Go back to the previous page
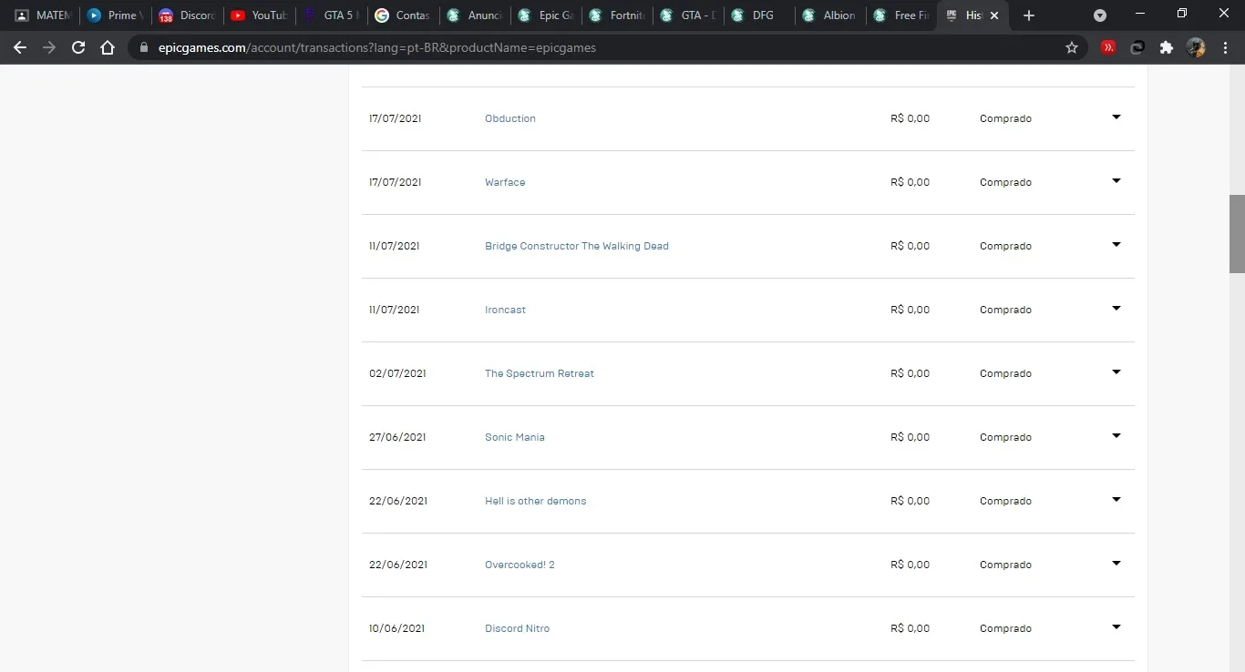The height and width of the screenshot is (672, 1245). pyautogui.click(x=20, y=47)
